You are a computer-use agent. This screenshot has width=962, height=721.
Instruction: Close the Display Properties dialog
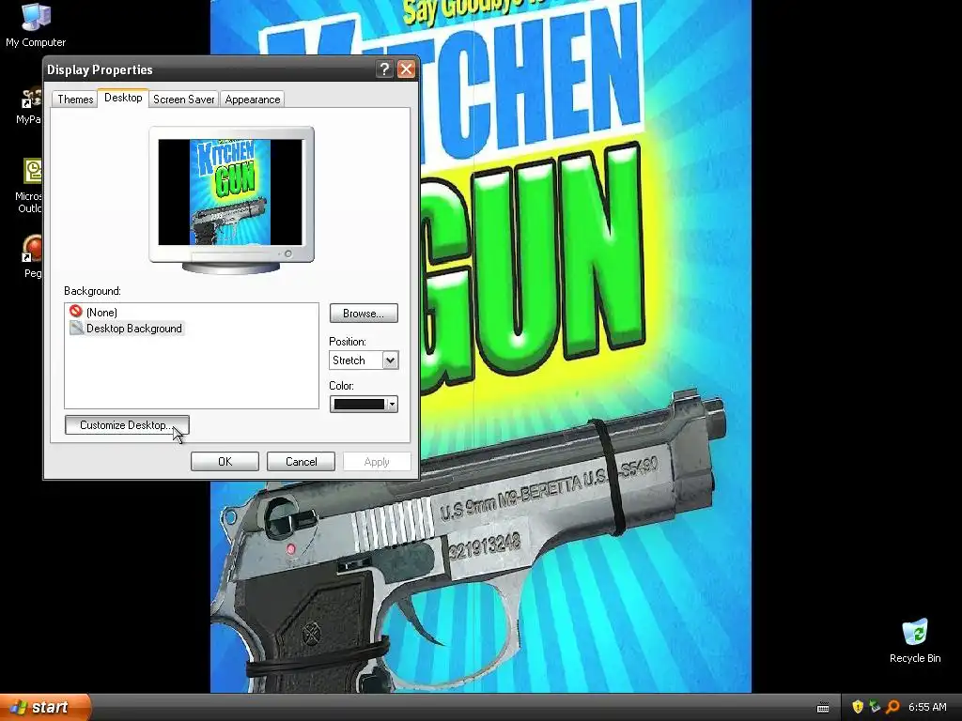click(406, 69)
